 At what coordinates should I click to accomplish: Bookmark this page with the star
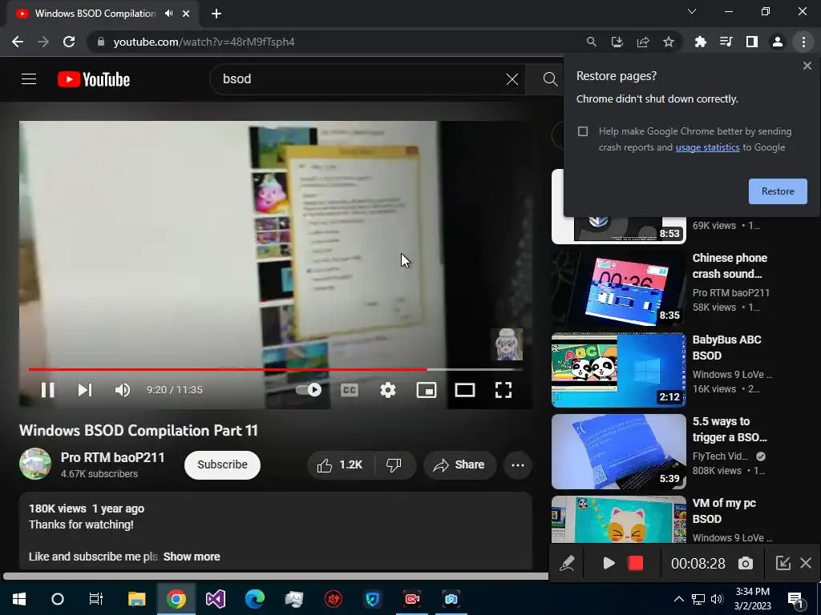pos(669,42)
